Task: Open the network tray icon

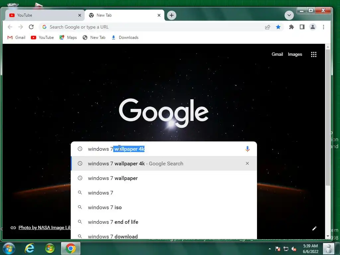Action: [286, 249]
